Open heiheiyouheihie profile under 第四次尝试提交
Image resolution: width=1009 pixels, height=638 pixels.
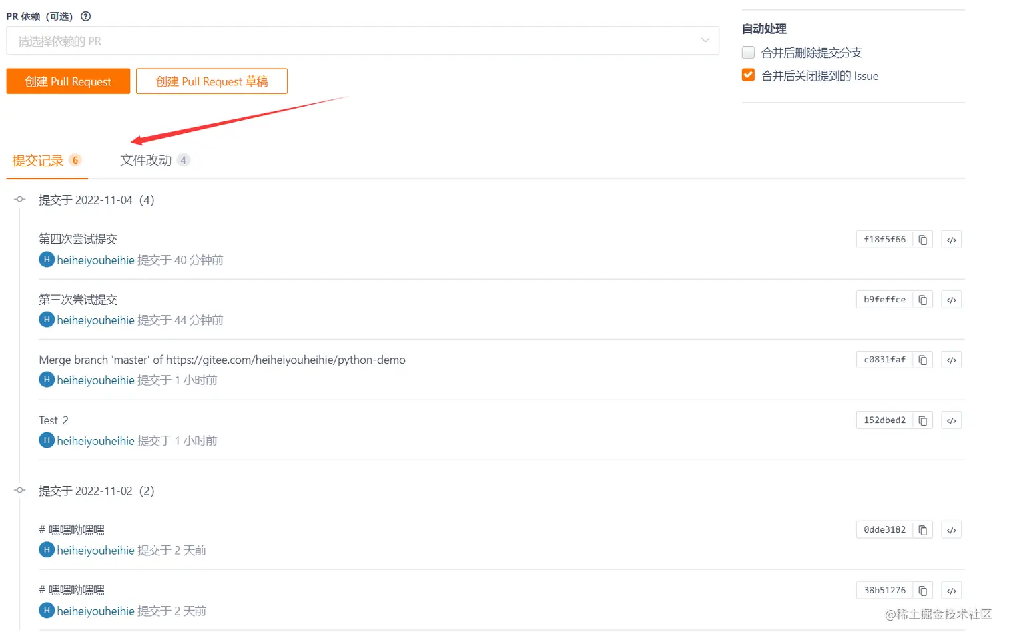tap(95, 260)
